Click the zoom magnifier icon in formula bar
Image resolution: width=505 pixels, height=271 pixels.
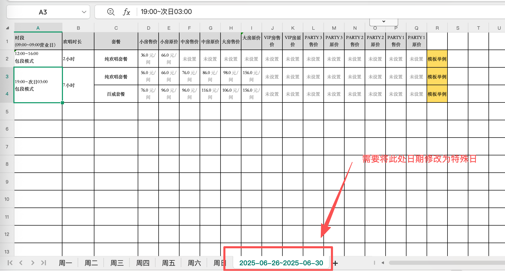click(111, 12)
